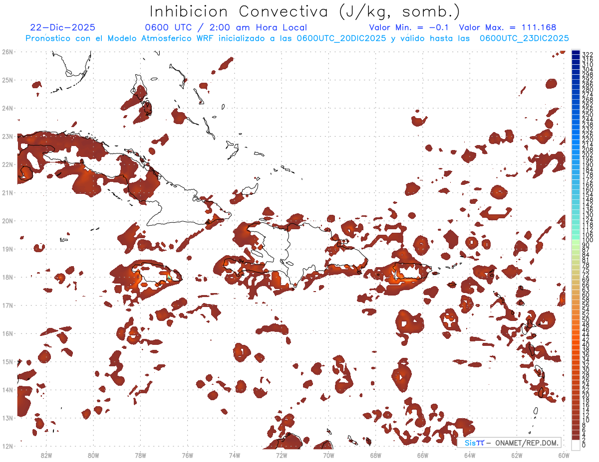Click the dark navy 322 color bar swatch
Screen dimensions: 599x462
click(x=576, y=53)
